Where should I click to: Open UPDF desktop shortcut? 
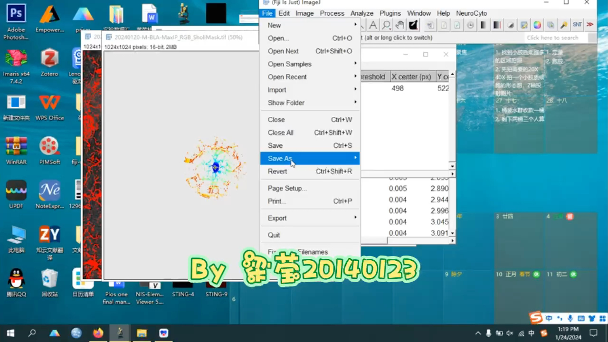point(16,195)
